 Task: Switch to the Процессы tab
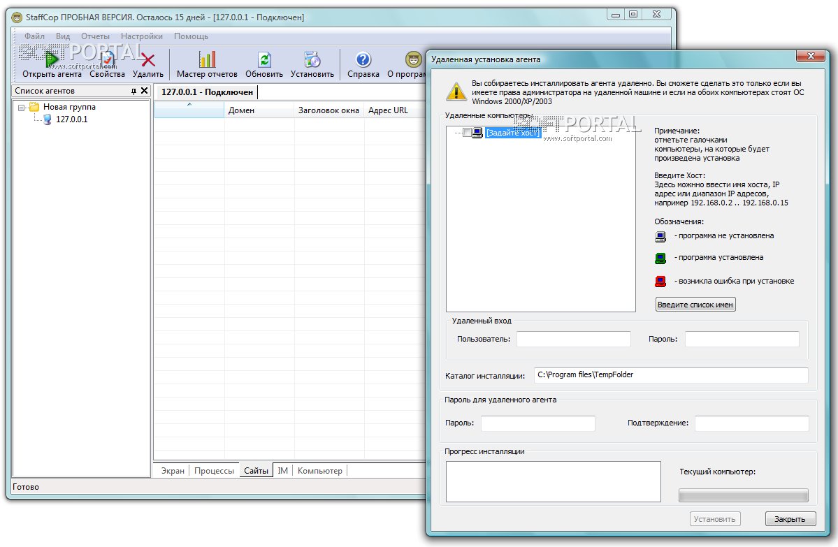click(x=214, y=471)
